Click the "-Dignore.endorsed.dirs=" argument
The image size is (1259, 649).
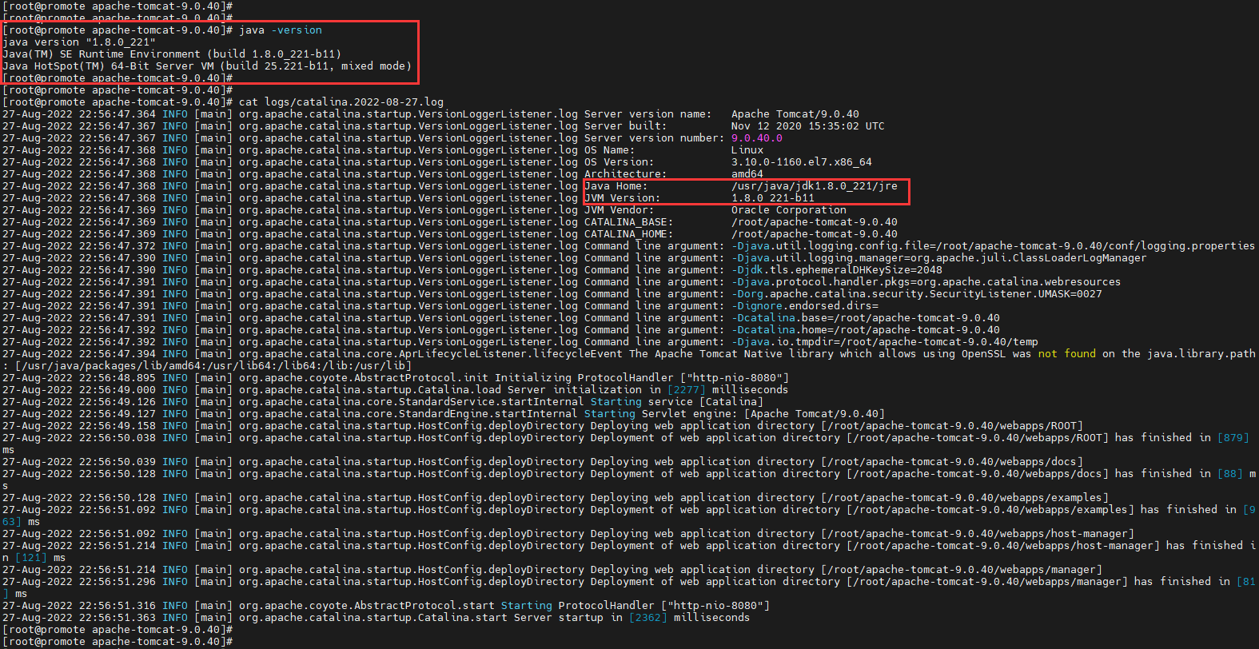(x=805, y=306)
